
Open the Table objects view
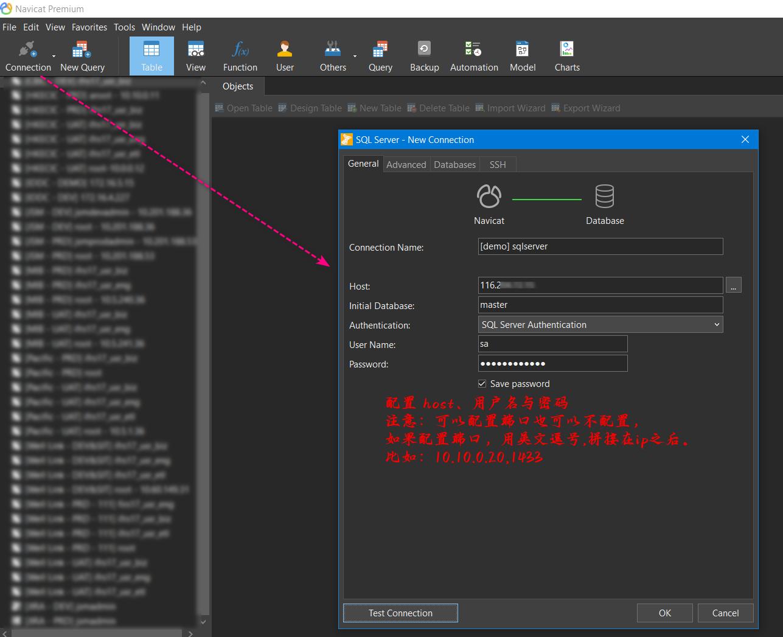coord(151,55)
